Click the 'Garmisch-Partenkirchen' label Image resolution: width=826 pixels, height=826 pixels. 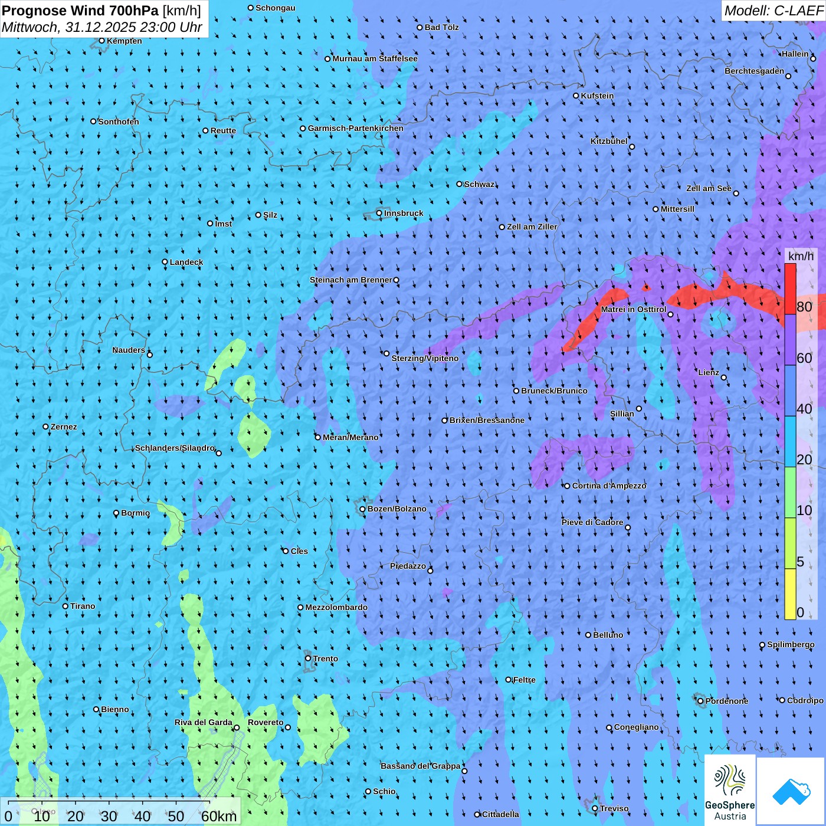356,128
